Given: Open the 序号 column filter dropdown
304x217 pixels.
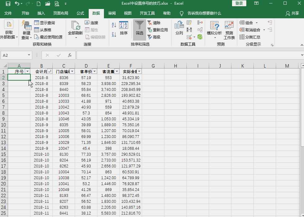Looking at the screenshot, I should tap(27, 71).
